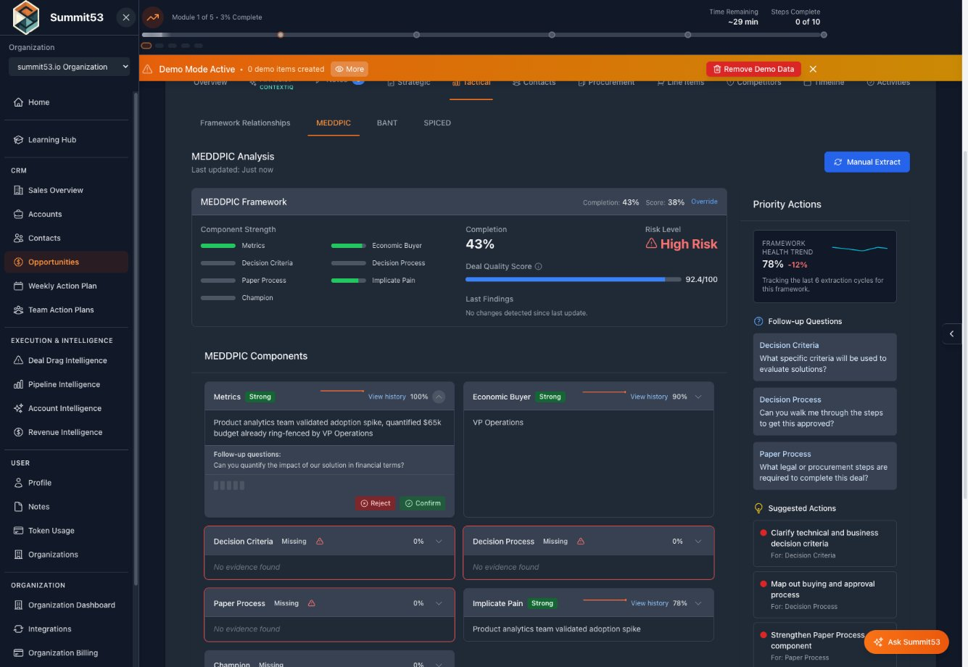Collapse the Metrics component
The image size is (968, 667).
(x=438, y=396)
